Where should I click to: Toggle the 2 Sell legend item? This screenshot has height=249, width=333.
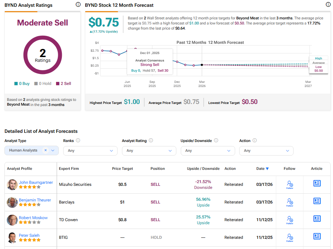64,84
